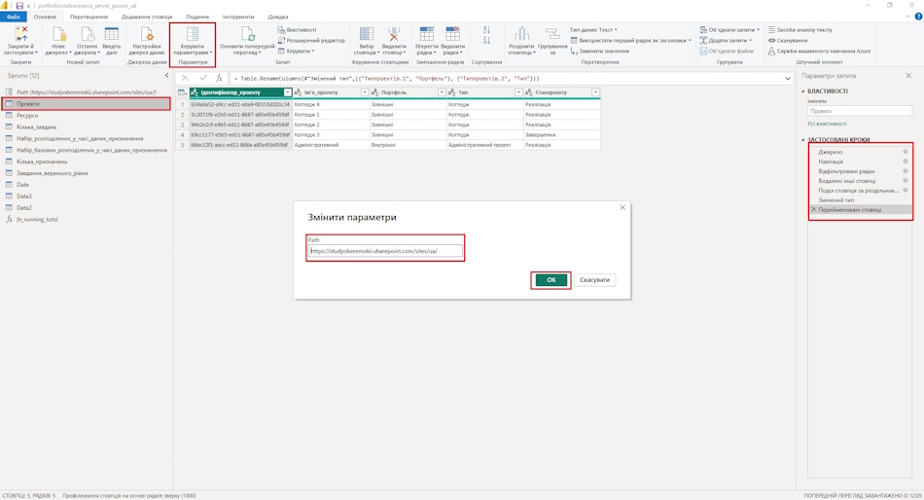
Task: Switch to the Подання ribbon tab
Action: [197, 17]
